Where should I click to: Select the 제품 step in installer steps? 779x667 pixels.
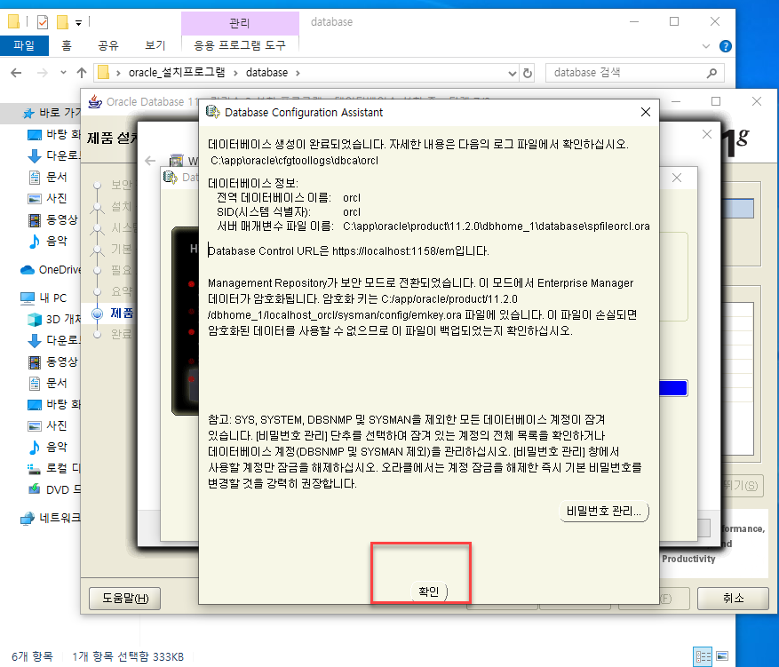(x=122, y=313)
